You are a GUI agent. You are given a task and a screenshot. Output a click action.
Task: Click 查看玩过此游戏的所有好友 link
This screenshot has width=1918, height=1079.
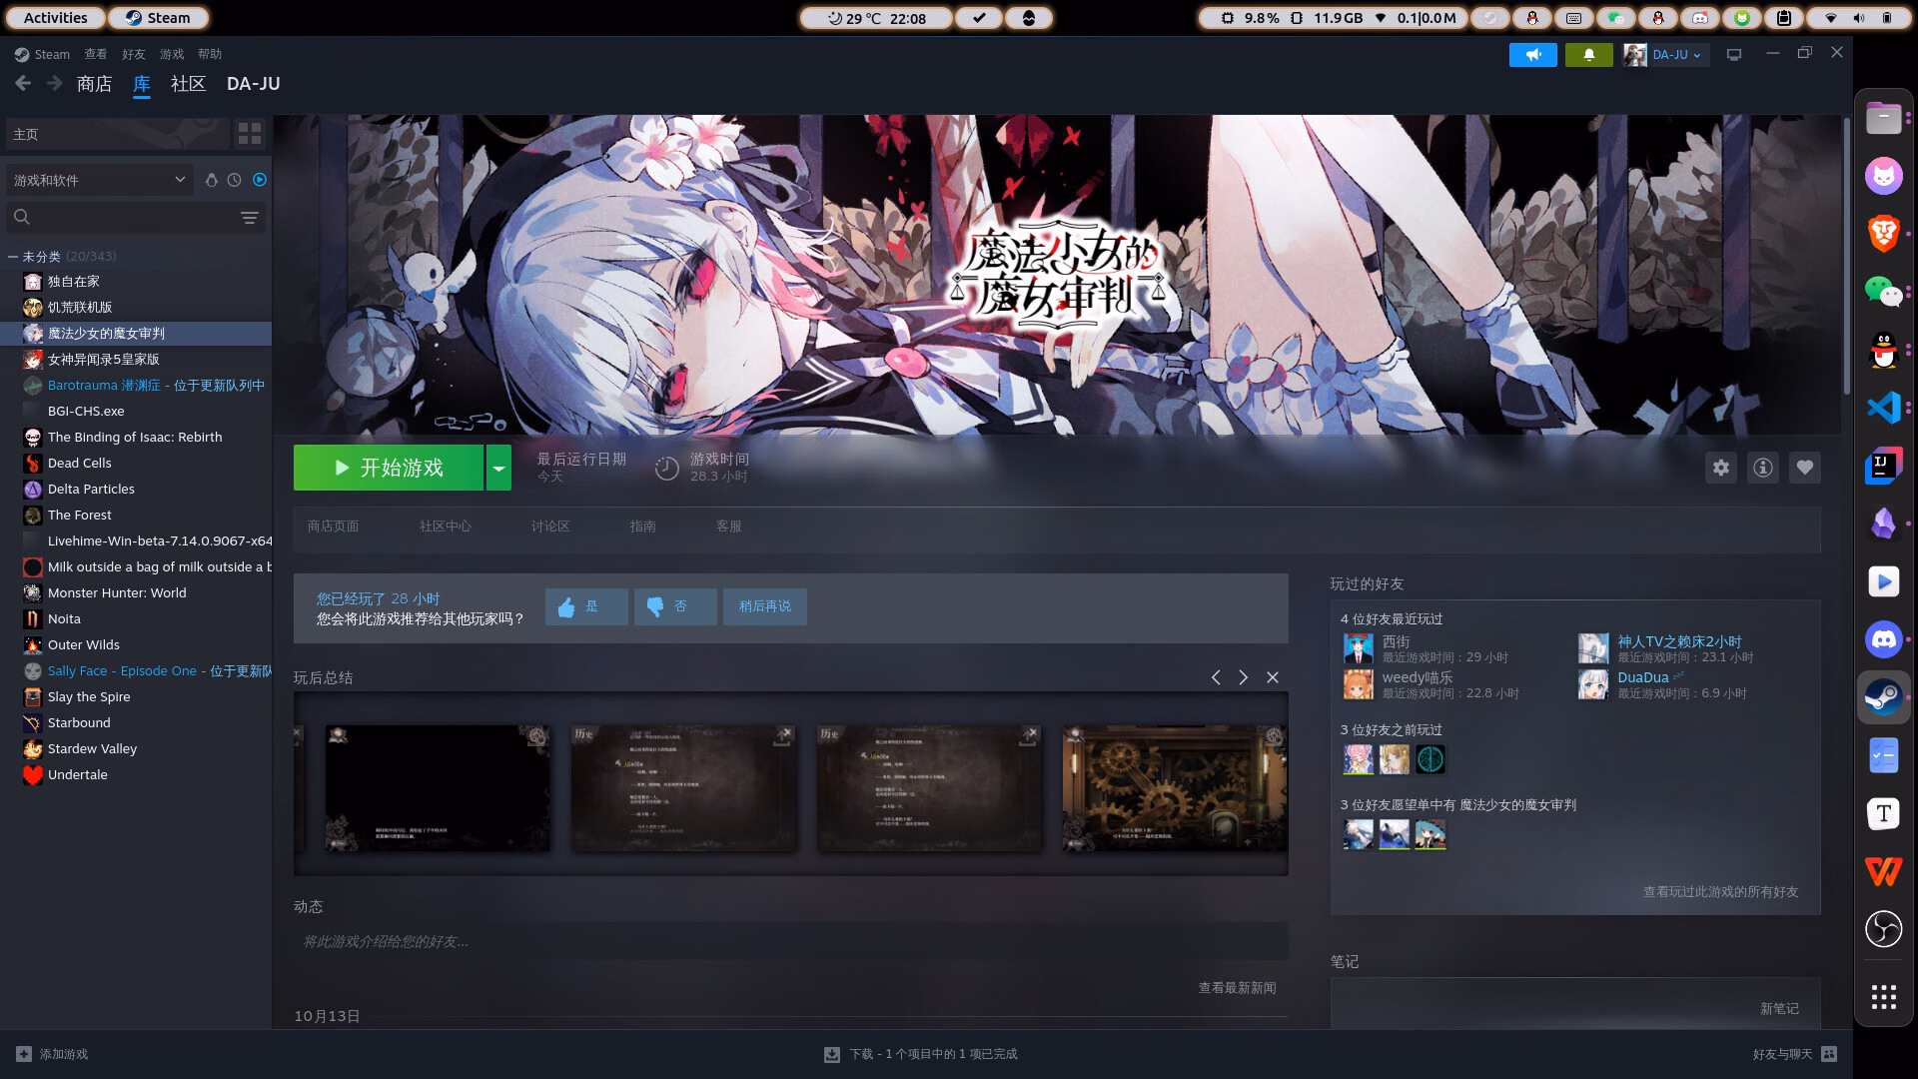(x=1721, y=892)
